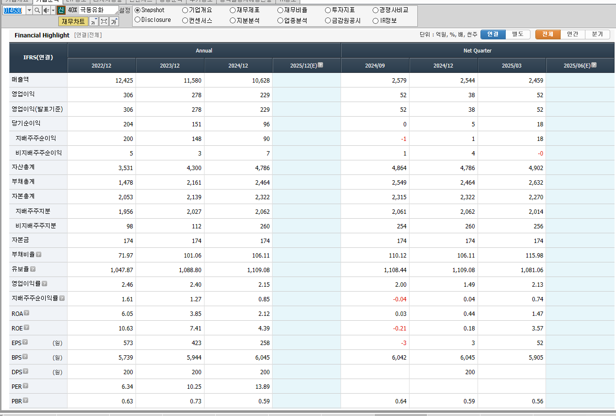Image resolution: width=616 pixels, height=416 pixels.
Task: Show 분기 quarterly data only
Action: pos(598,34)
